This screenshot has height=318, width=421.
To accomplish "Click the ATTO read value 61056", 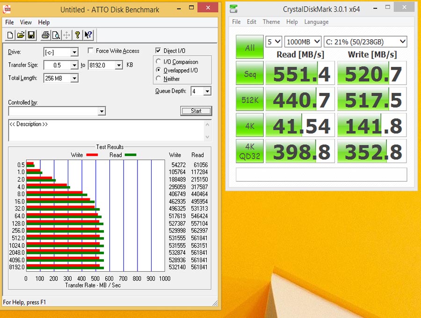I will (x=201, y=165).
